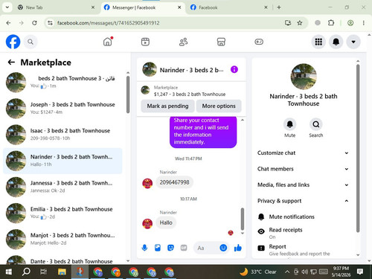The width and height of the screenshot is (372, 279).
Task: Click the message input field Aa
Action: pyautogui.click(x=206, y=248)
